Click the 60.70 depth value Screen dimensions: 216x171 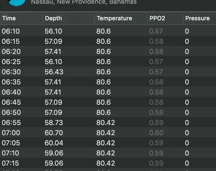pyautogui.click(x=54, y=133)
